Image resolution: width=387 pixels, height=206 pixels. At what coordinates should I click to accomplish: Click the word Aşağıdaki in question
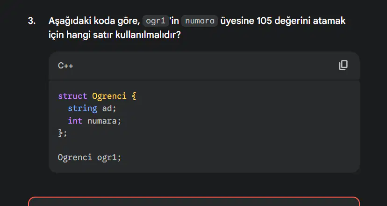70,21
